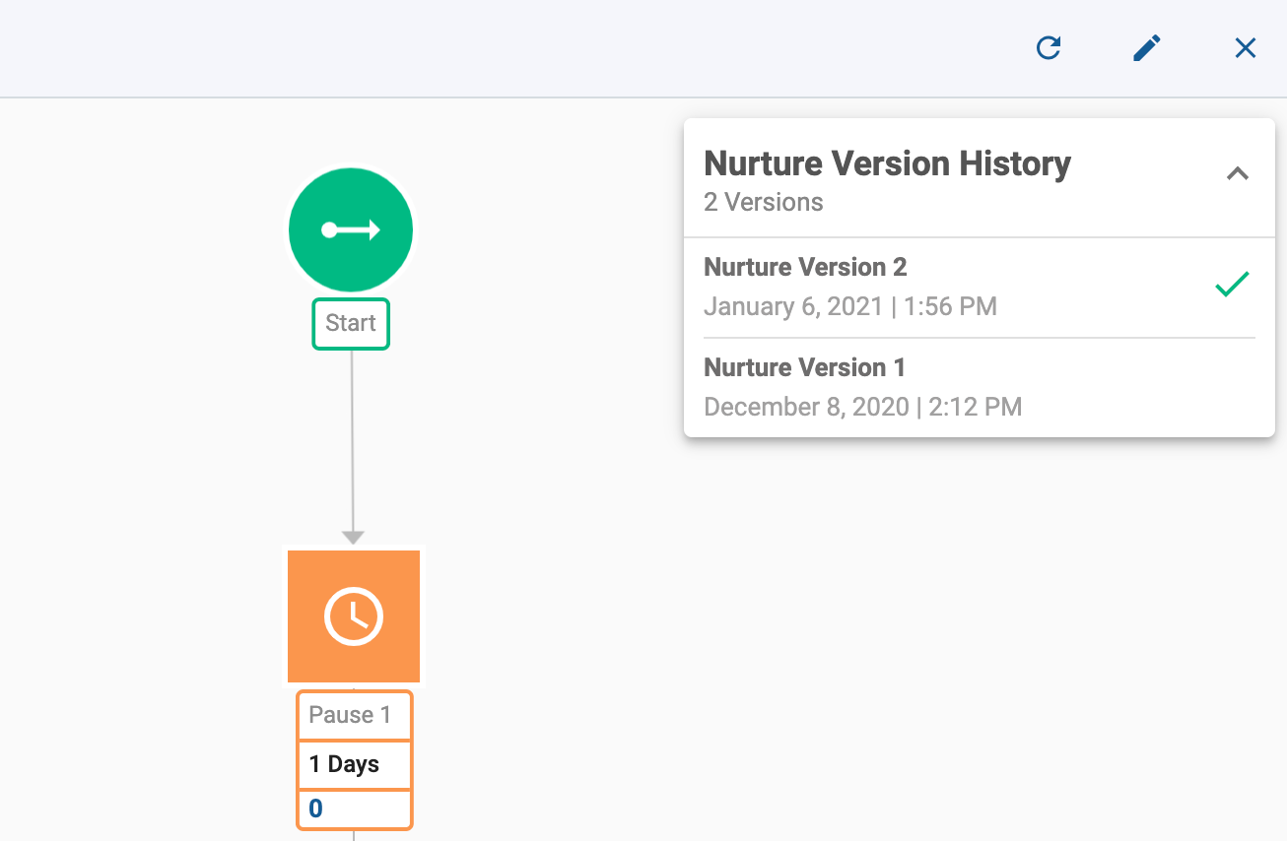Click the January 6, 2021 timestamp

pos(849,307)
